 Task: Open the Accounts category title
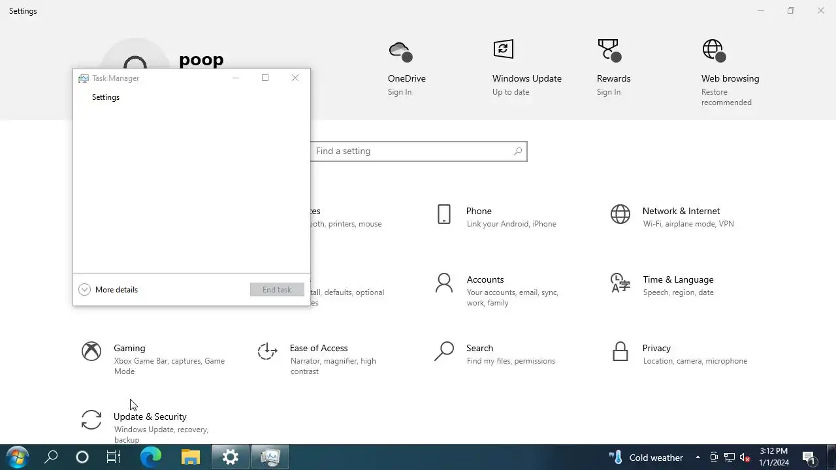(x=485, y=279)
